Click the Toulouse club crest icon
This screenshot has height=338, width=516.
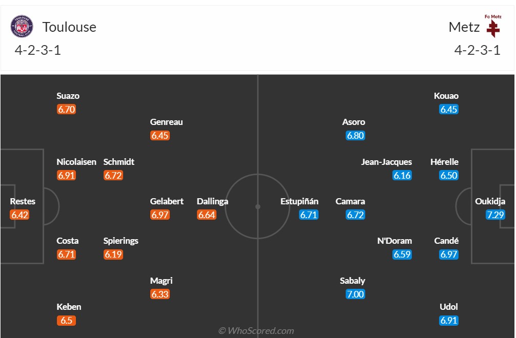tap(22, 27)
